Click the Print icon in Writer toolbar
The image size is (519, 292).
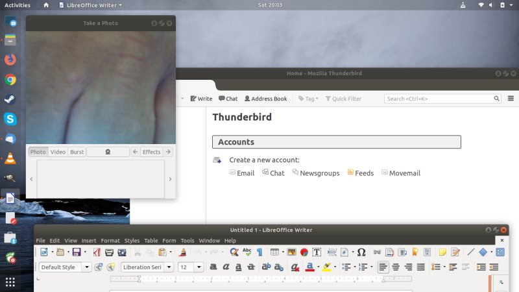(x=109, y=252)
